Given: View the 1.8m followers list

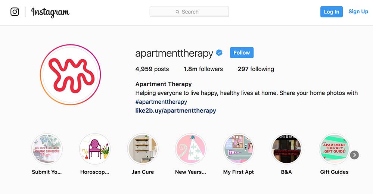Looking at the screenshot, I should point(203,69).
